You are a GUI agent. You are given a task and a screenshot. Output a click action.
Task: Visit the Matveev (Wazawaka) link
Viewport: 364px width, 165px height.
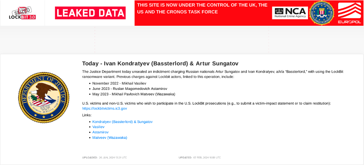pyautogui.click(x=109, y=137)
